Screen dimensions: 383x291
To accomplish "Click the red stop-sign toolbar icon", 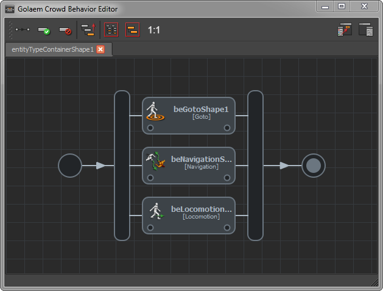I will pyautogui.click(x=65, y=30).
